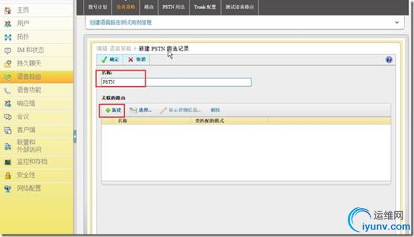Click the 客户端 clients icon
The width and height of the screenshot is (414, 237).
[x=8, y=130]
